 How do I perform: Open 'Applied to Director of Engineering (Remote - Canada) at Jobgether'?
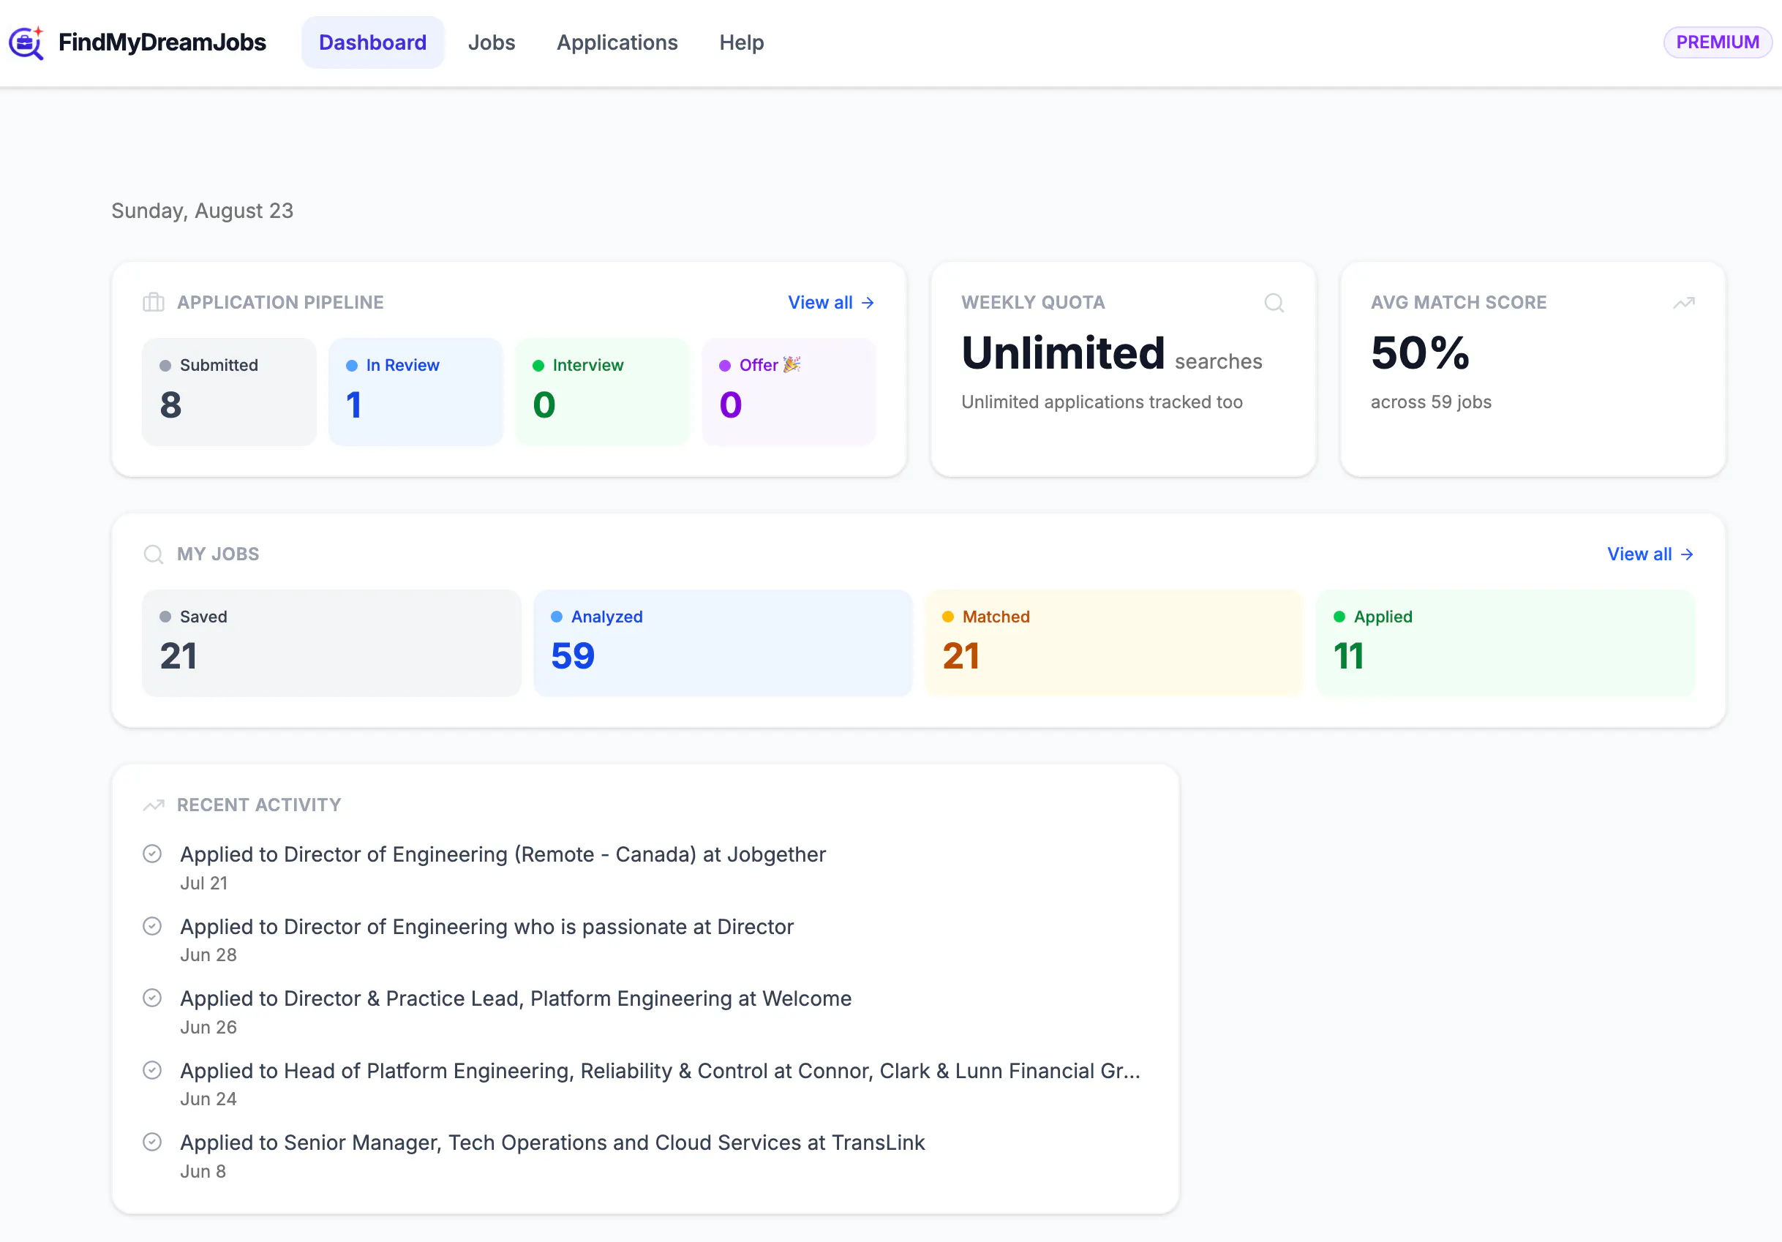[x=503, y=854]
